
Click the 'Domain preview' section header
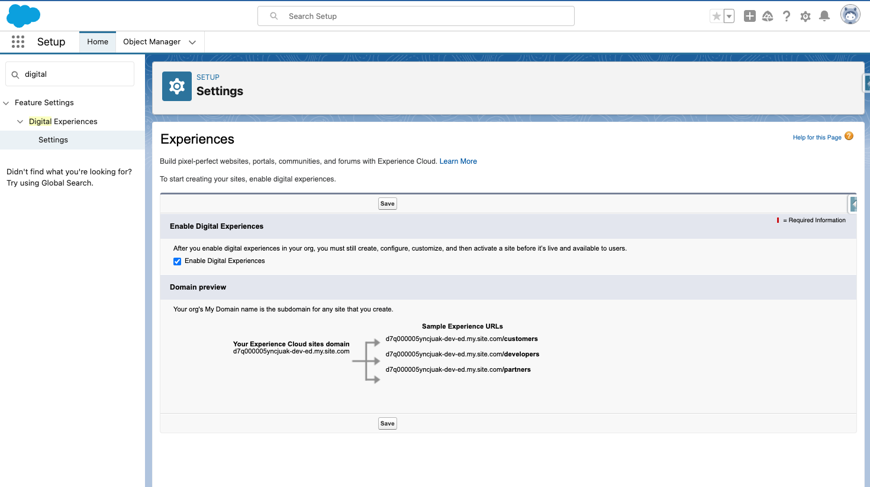(x=198, y=287)
